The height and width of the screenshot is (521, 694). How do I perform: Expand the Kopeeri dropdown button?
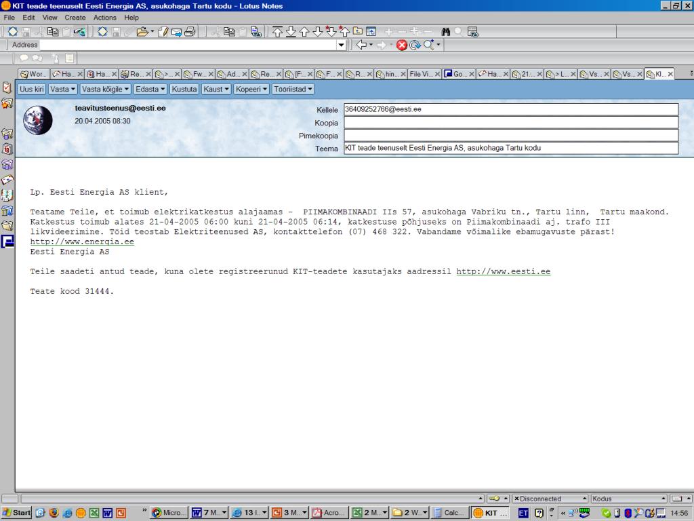click(251, 89)
